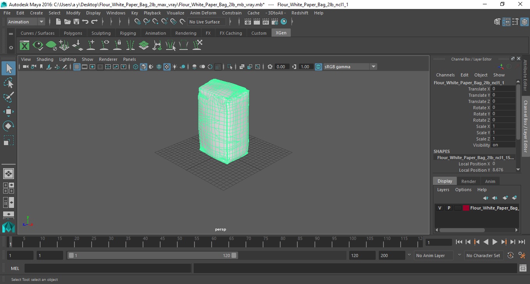Click the Translate X value field
Screen dimensions: 530x284
tap(503, 89)
